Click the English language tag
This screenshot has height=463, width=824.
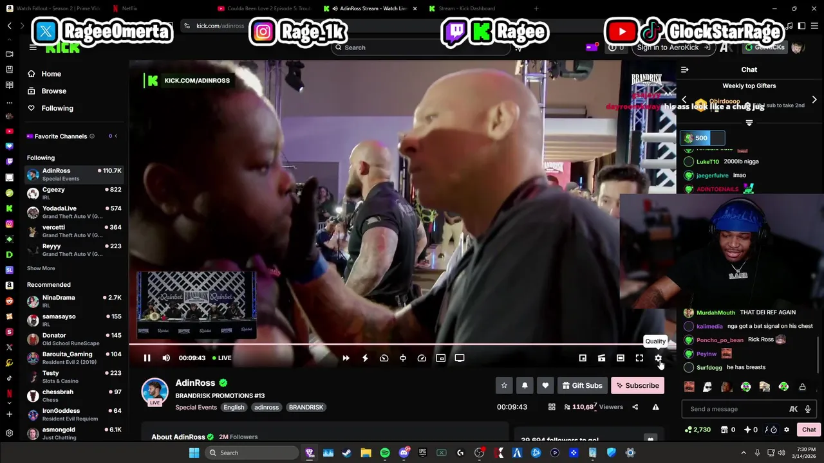[234, 407]
